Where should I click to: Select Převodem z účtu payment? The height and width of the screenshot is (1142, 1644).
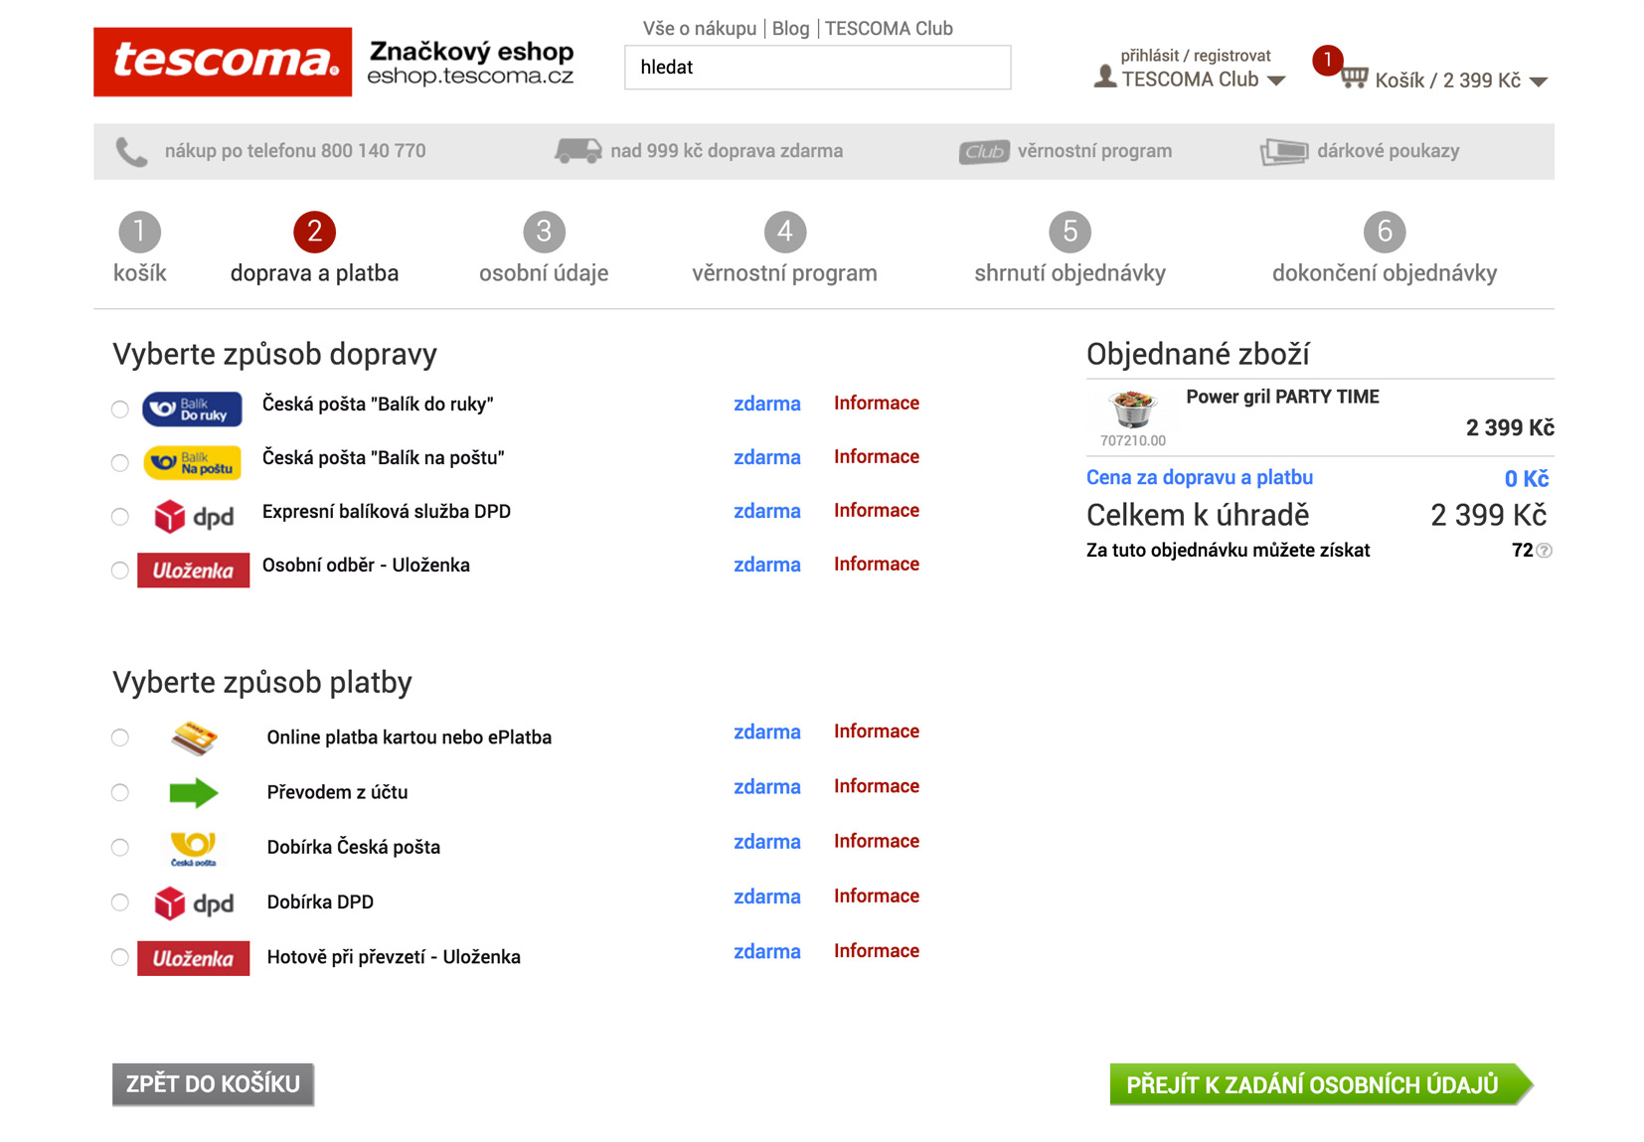120,792
